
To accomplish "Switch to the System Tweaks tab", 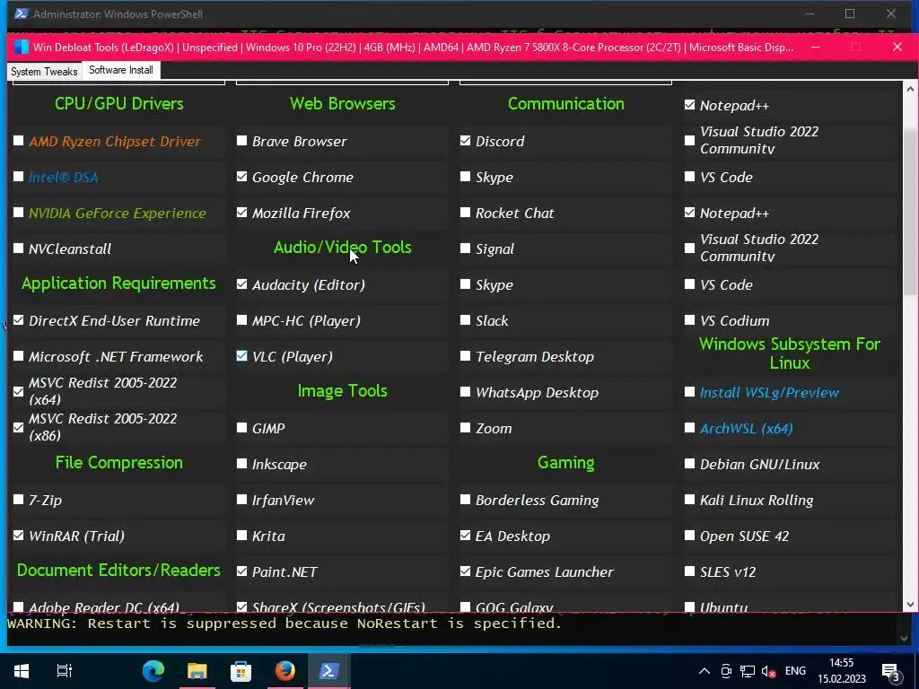I will 44,72.
